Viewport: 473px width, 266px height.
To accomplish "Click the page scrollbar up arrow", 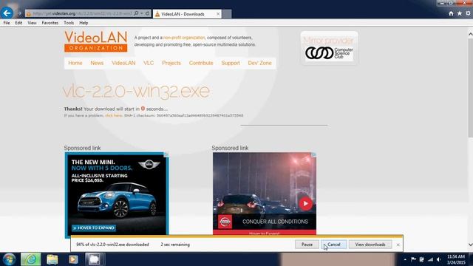I will pos(470,34).
